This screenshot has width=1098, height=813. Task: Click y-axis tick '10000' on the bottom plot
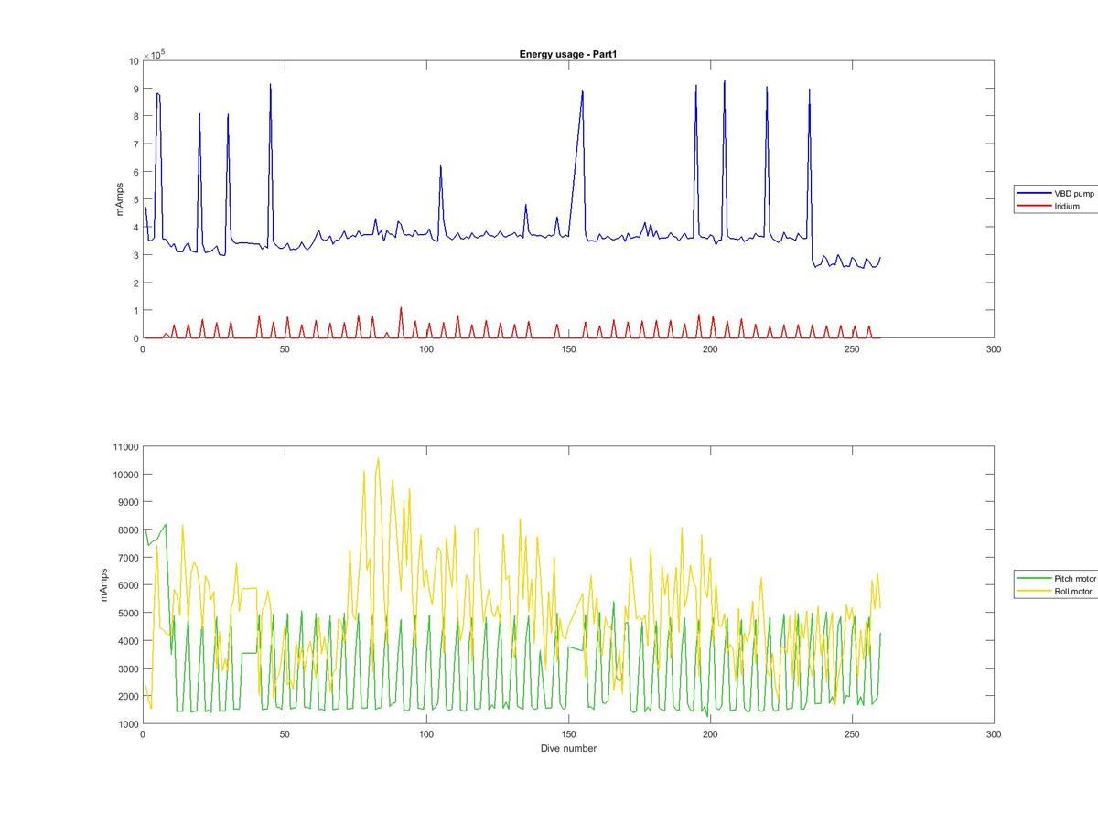coord(125,475)
